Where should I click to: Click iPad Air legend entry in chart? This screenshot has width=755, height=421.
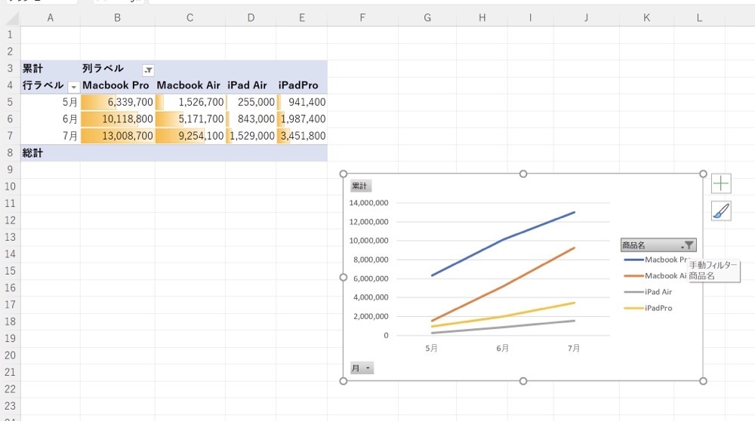[648, 291]
